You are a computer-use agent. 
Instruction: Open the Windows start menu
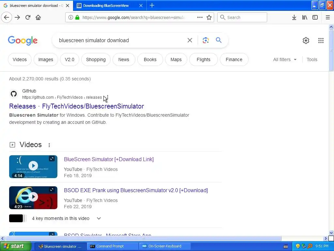[16, 246]
